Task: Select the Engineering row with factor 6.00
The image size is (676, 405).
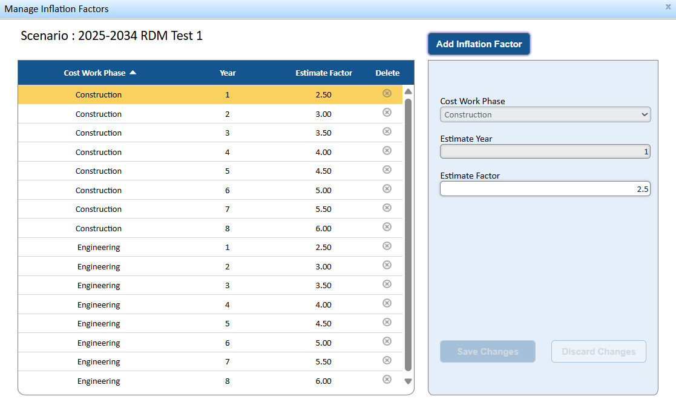Action: (x=210, y=381)
